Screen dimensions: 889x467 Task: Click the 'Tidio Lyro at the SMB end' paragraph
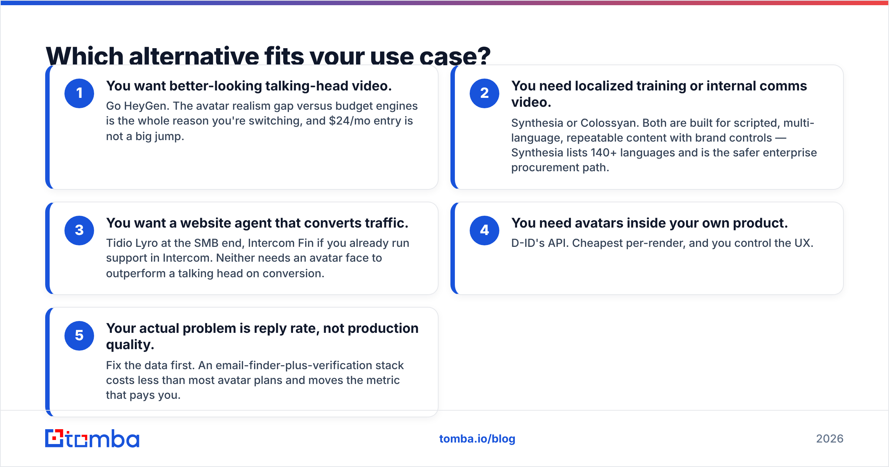pyautogui.click(x=258, y=258)
